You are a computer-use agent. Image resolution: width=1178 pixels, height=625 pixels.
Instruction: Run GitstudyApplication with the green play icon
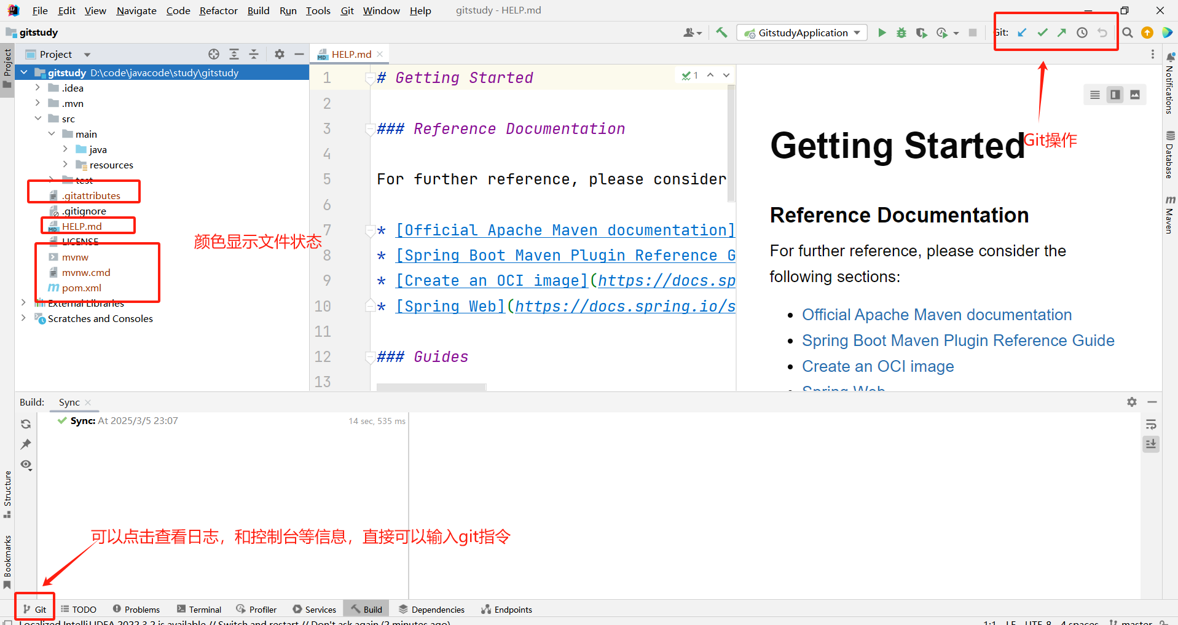pos(882,33)
